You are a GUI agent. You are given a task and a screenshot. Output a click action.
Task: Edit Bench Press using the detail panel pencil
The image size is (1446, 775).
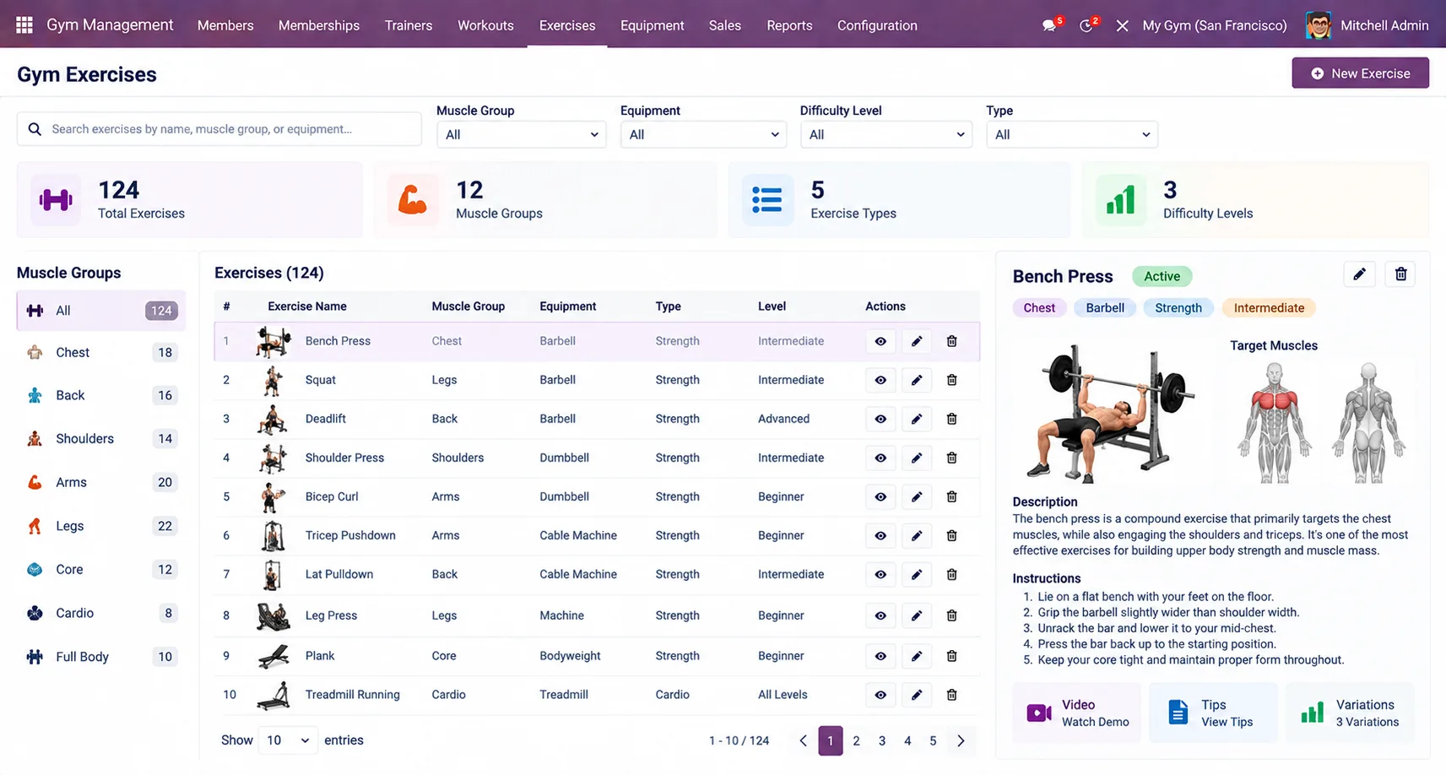point(1359,274)
